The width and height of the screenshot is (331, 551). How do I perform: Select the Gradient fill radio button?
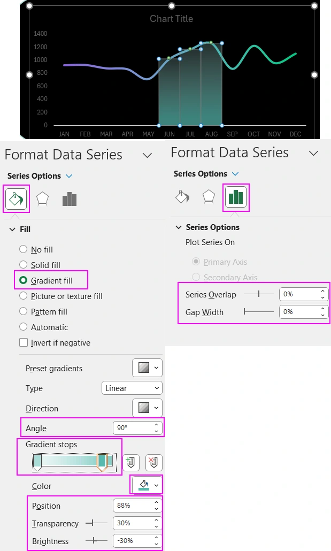coord(24,280)
